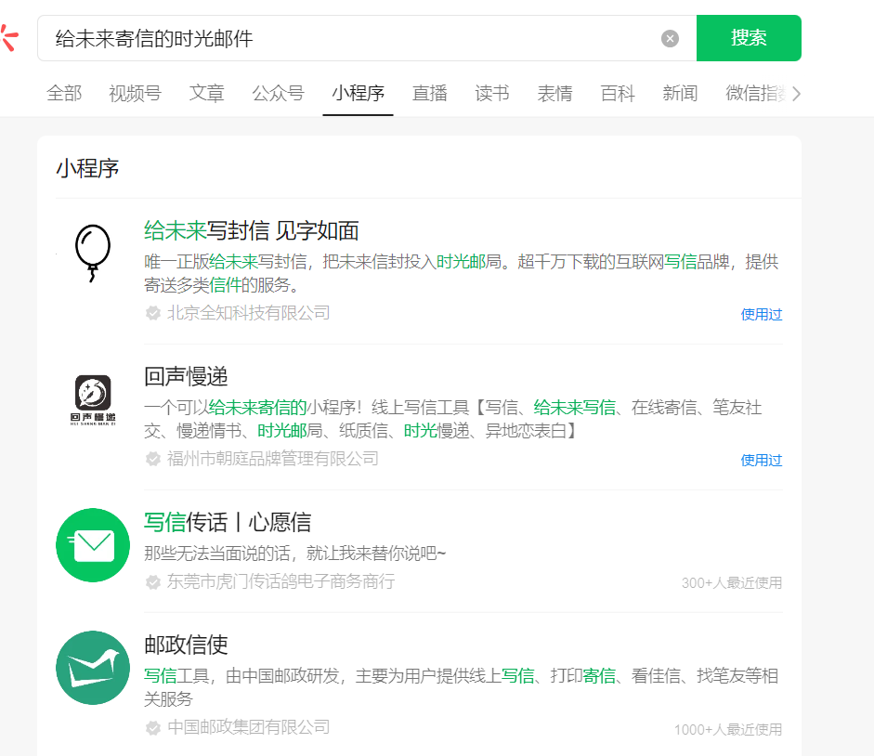Click verified badge beside 东莞市虎门传话鸽电子商务商行
This screenshot has height=756, width=874.
[152, 582]
